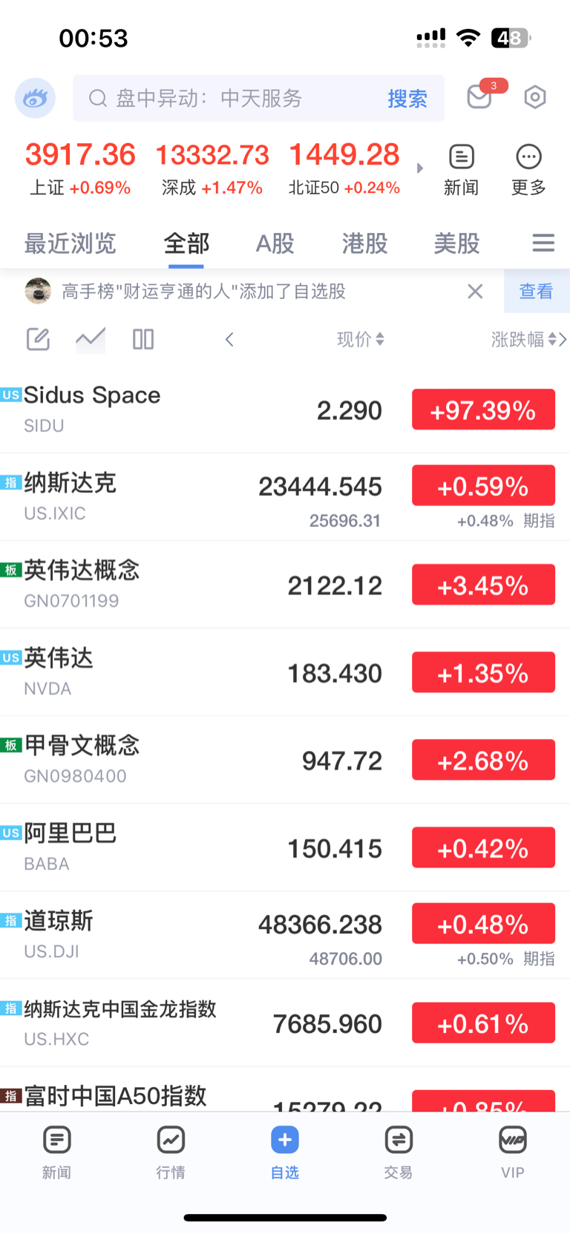Tap the Sina eye logo

point(35,98)
